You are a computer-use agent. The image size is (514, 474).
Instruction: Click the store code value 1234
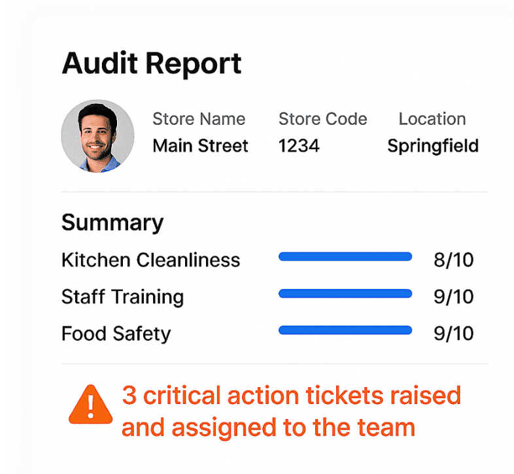pyautogui.click(x=299, y=146)
